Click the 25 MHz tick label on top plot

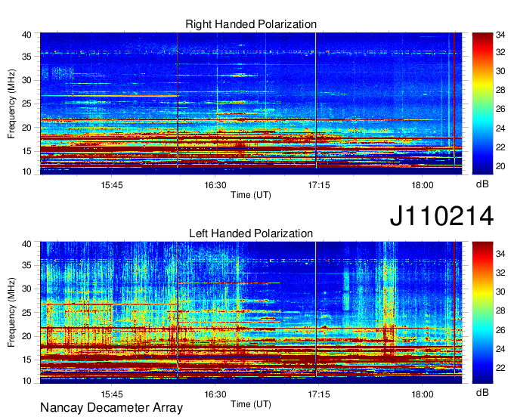[x=26, y=103]
